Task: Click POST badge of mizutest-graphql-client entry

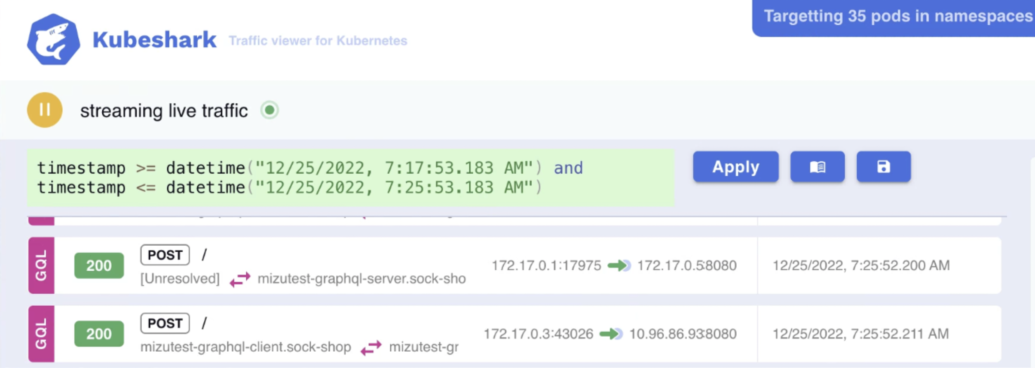Action: [165, 323]
